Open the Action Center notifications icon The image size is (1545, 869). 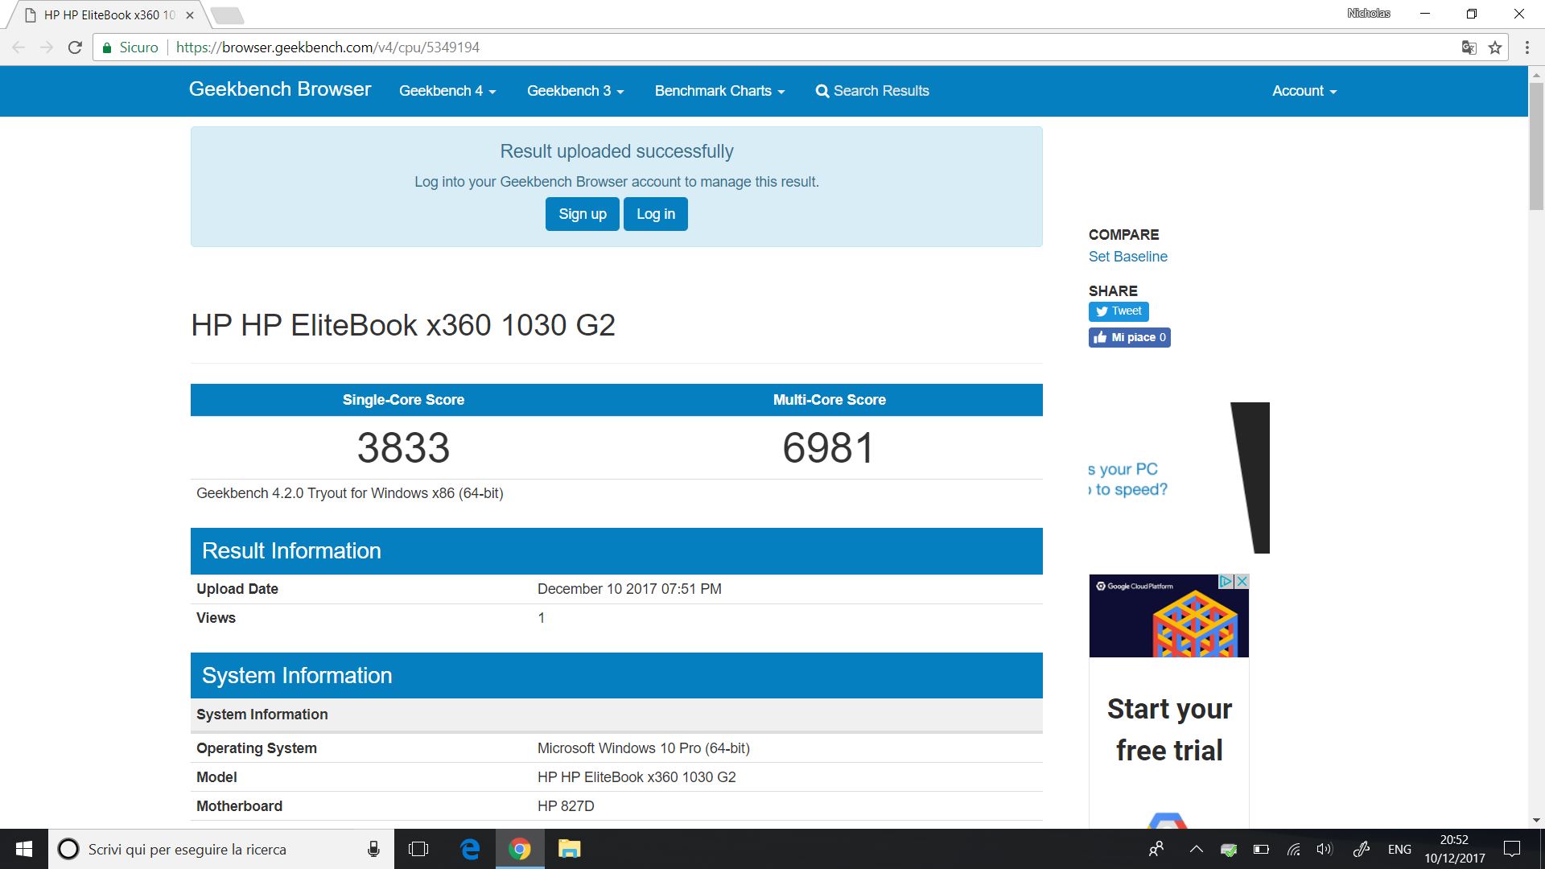[x=1512, y=849]
